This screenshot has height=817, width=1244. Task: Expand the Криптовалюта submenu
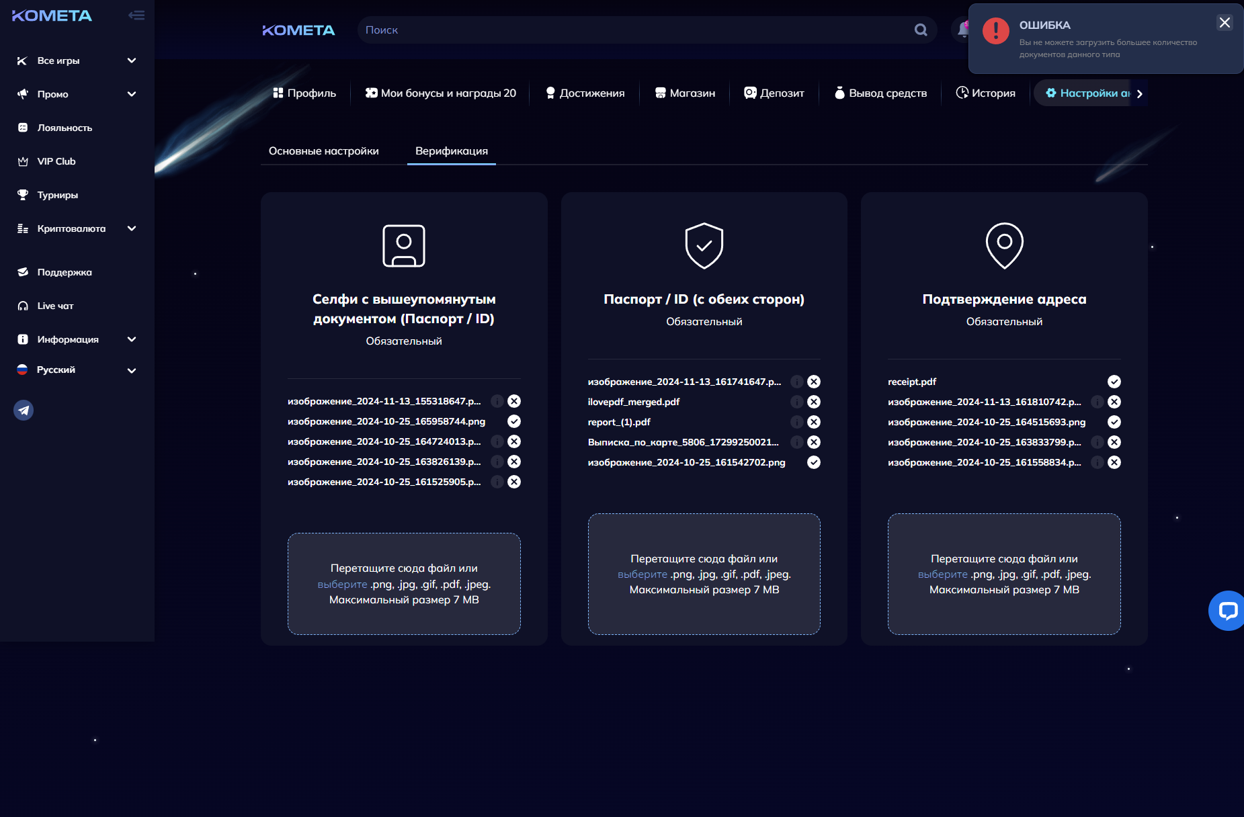(132, 228)
